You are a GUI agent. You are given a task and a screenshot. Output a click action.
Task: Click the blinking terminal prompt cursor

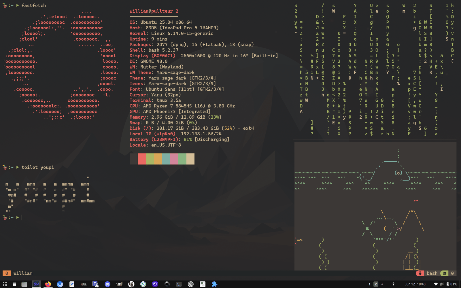[x=22, y=217]
